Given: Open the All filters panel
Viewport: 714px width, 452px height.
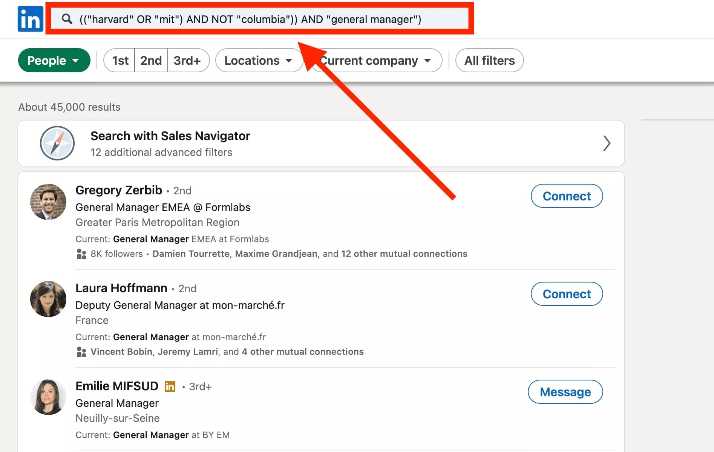Looking at the screenshot, I should point(489,60).
